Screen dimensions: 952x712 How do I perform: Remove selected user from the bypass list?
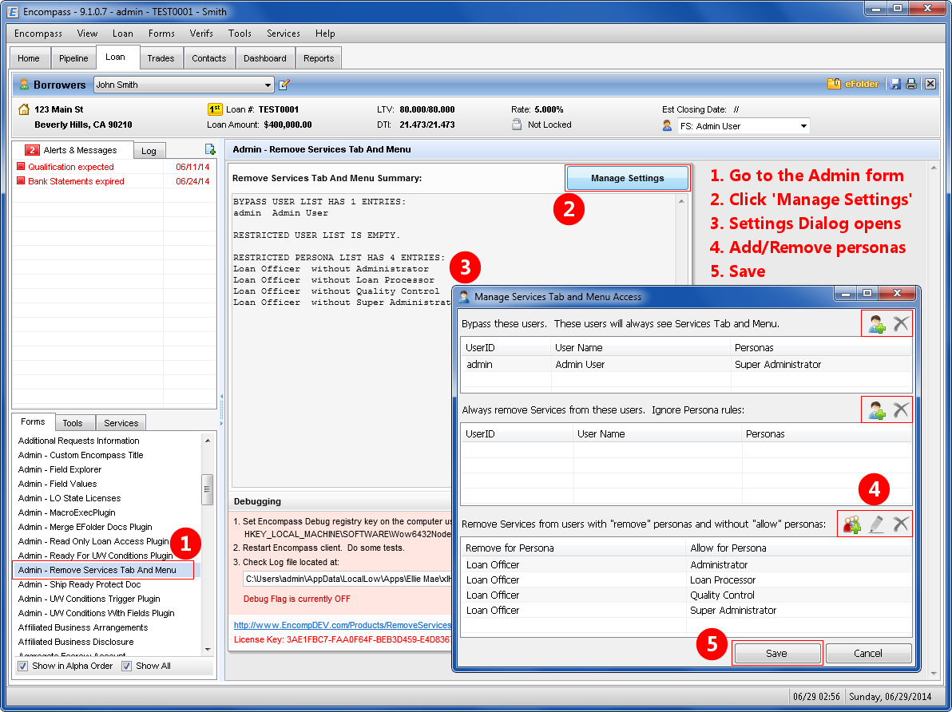pyautogui.click(x=901, y=324)
